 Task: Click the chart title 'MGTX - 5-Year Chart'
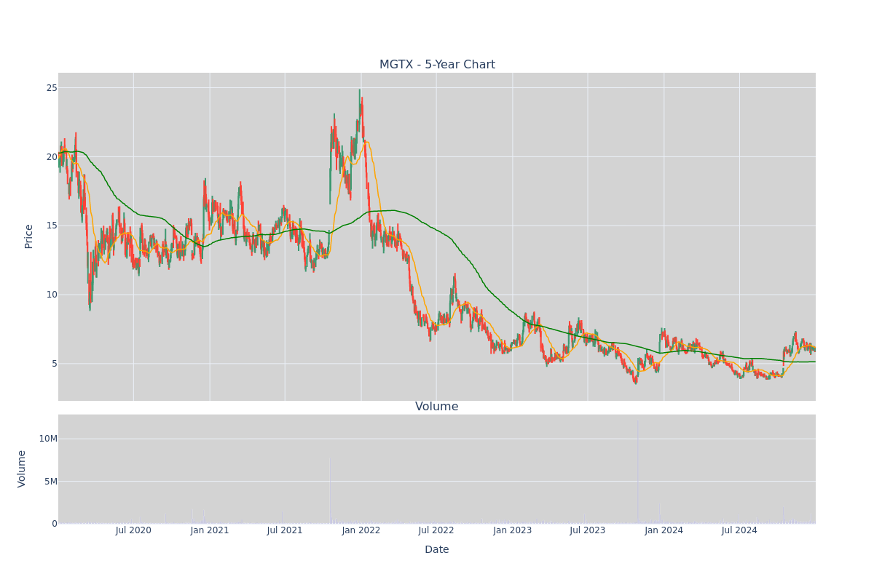(437, 65)
